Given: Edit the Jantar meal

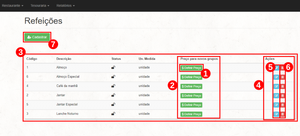Looking at the screenshot, I should (x=276, y=96).
